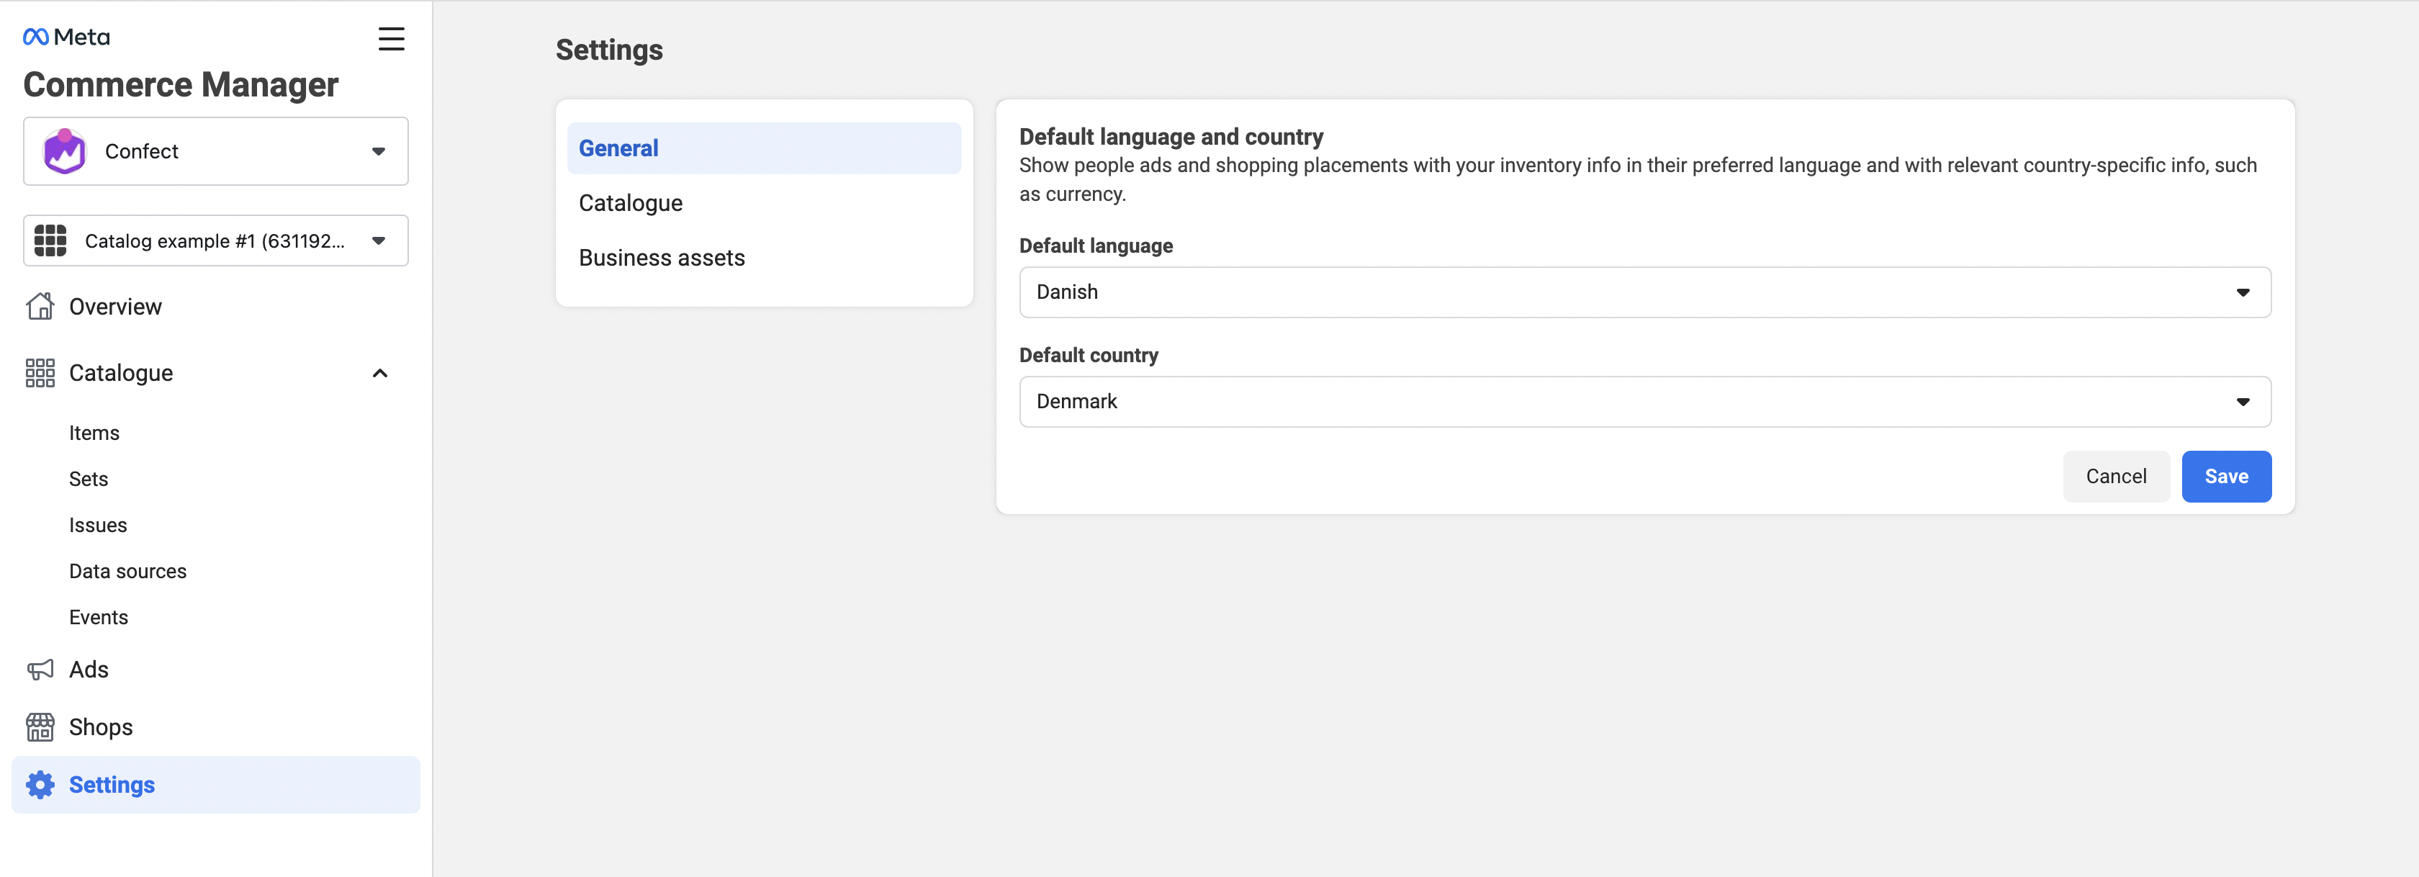
Task: Select the General settings tab
Action: [x=763, y=148]
